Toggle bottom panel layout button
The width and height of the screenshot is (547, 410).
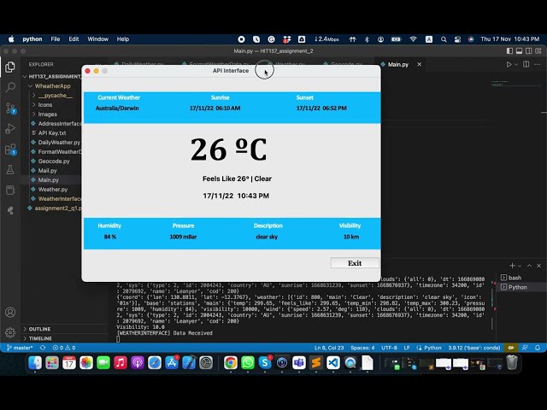pyautogui.click(x=519, y=51)
